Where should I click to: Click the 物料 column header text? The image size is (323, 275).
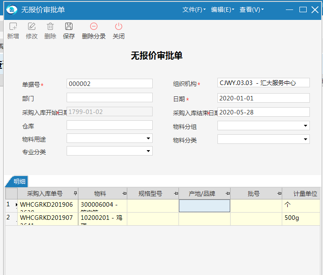coord(100,193)
